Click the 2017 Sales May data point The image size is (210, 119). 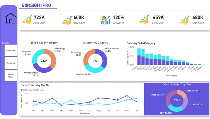pos(71,100)
